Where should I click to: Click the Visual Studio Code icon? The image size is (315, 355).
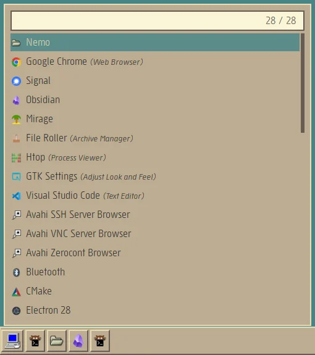[16, 196]
